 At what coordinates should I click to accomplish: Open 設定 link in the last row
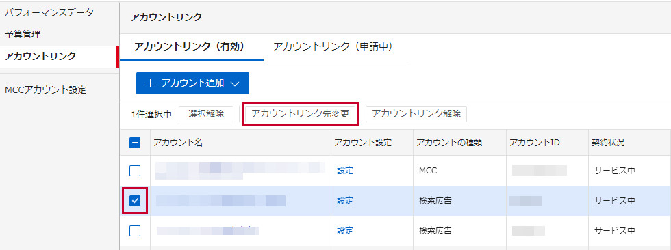(x=345, y=231)
